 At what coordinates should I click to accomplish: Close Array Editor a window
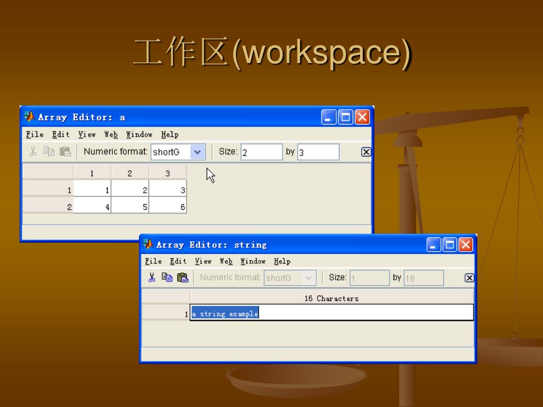point(362,117)
